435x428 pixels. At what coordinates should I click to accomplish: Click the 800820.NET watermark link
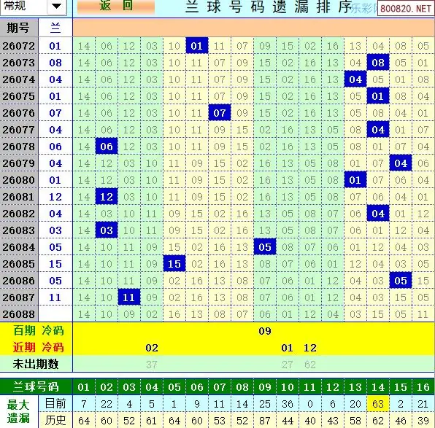coord(406,8)
